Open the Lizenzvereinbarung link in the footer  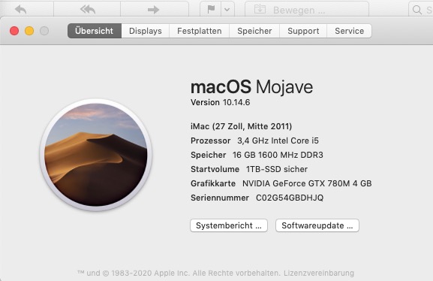[319, 273]
